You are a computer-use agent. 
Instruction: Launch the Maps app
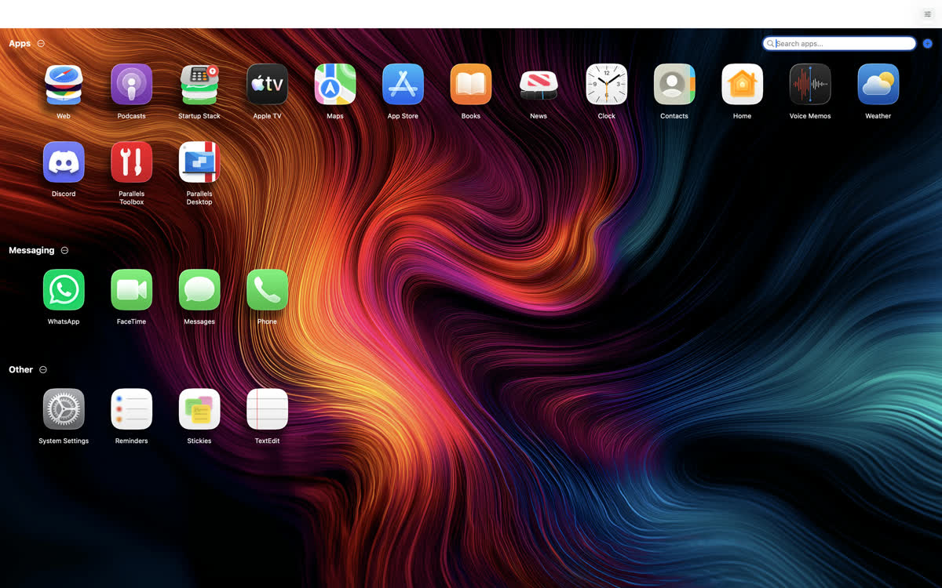(x=335, y=85)
